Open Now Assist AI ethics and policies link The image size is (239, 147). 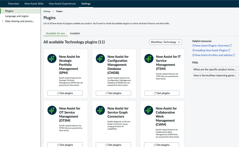point(214,55)
